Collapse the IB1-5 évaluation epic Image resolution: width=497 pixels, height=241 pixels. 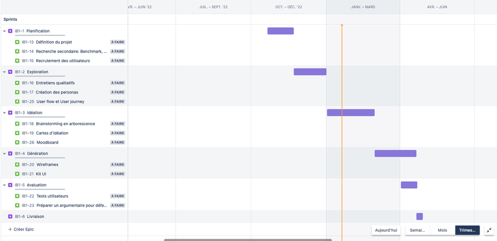coord(4,185)
